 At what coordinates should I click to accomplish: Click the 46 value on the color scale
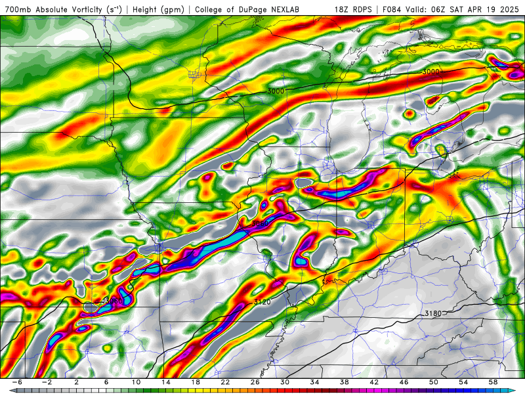404,382
